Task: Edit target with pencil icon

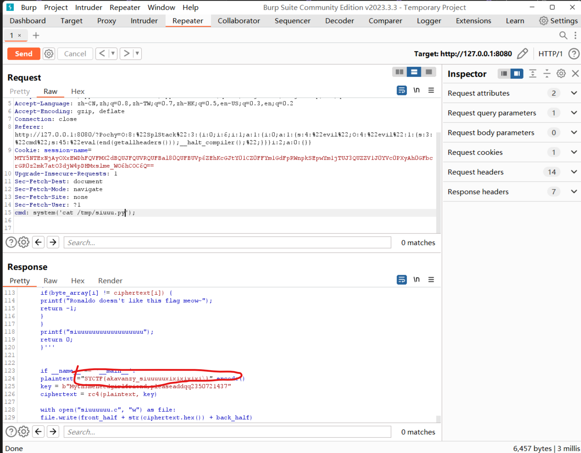Action: 522,54
